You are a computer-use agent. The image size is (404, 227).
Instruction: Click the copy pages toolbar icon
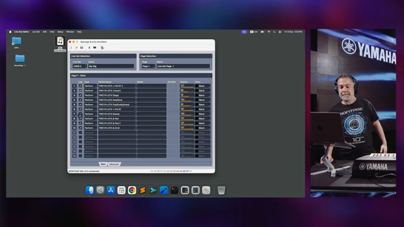(x=102, y=48)
